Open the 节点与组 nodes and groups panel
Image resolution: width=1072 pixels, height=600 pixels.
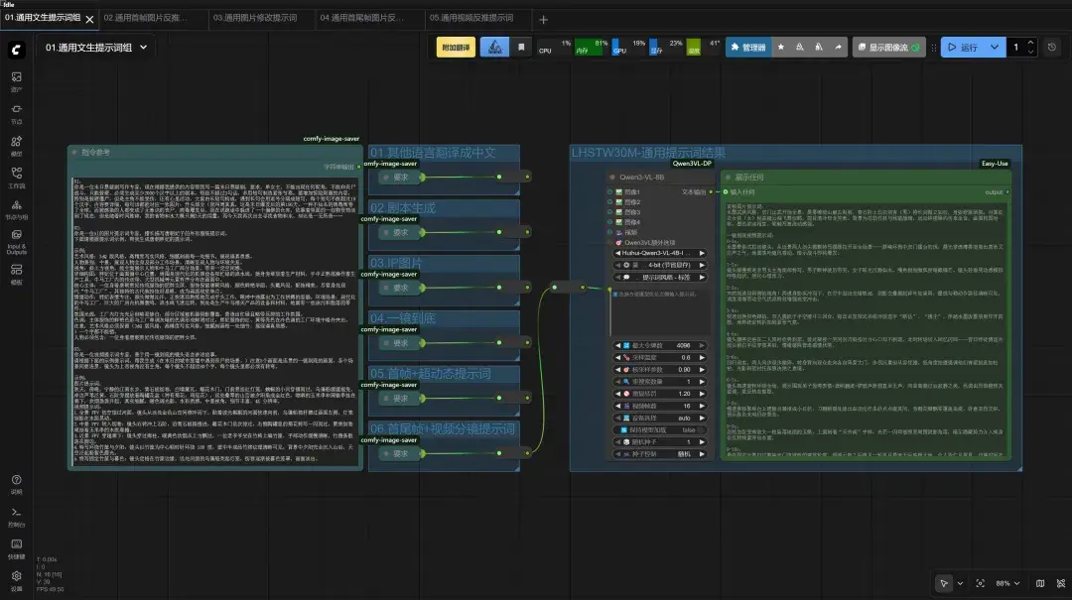[x=17, y=210]
